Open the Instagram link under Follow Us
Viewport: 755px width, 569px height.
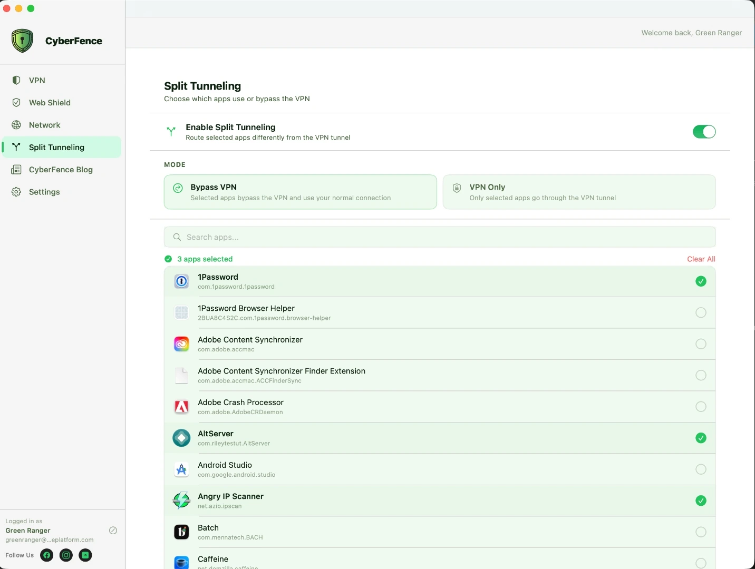pos(66,555)
